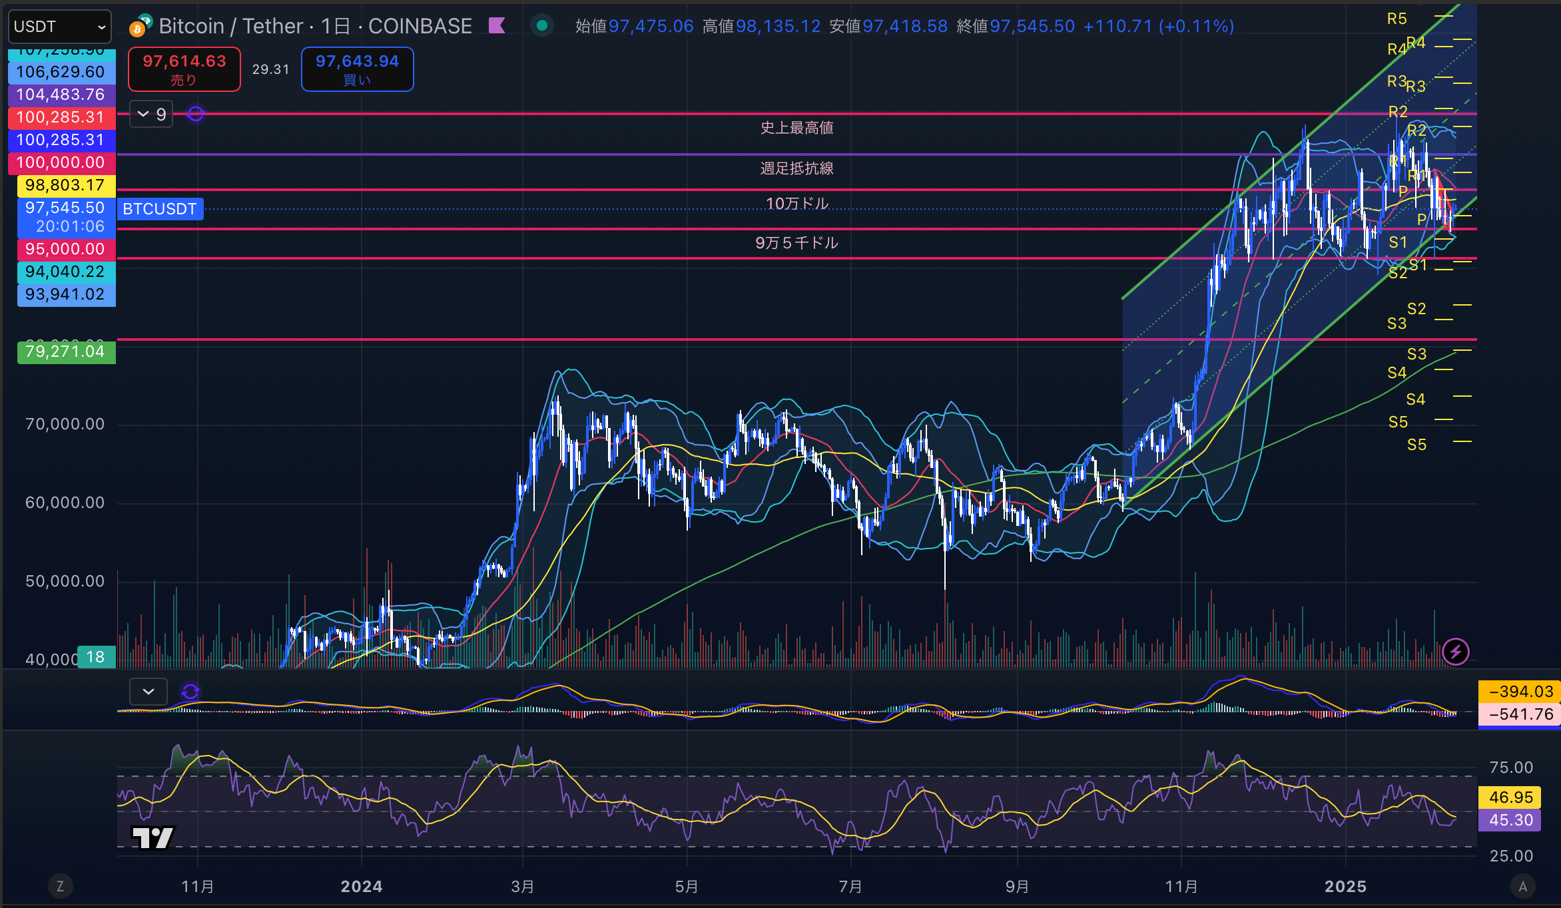
Task: Click the red 100,285.31 price label
Action: pyautogui.click(x=61, y=117)
